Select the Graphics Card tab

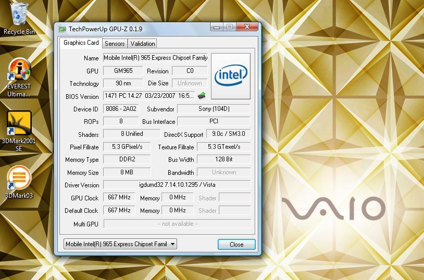click(81, 43)
